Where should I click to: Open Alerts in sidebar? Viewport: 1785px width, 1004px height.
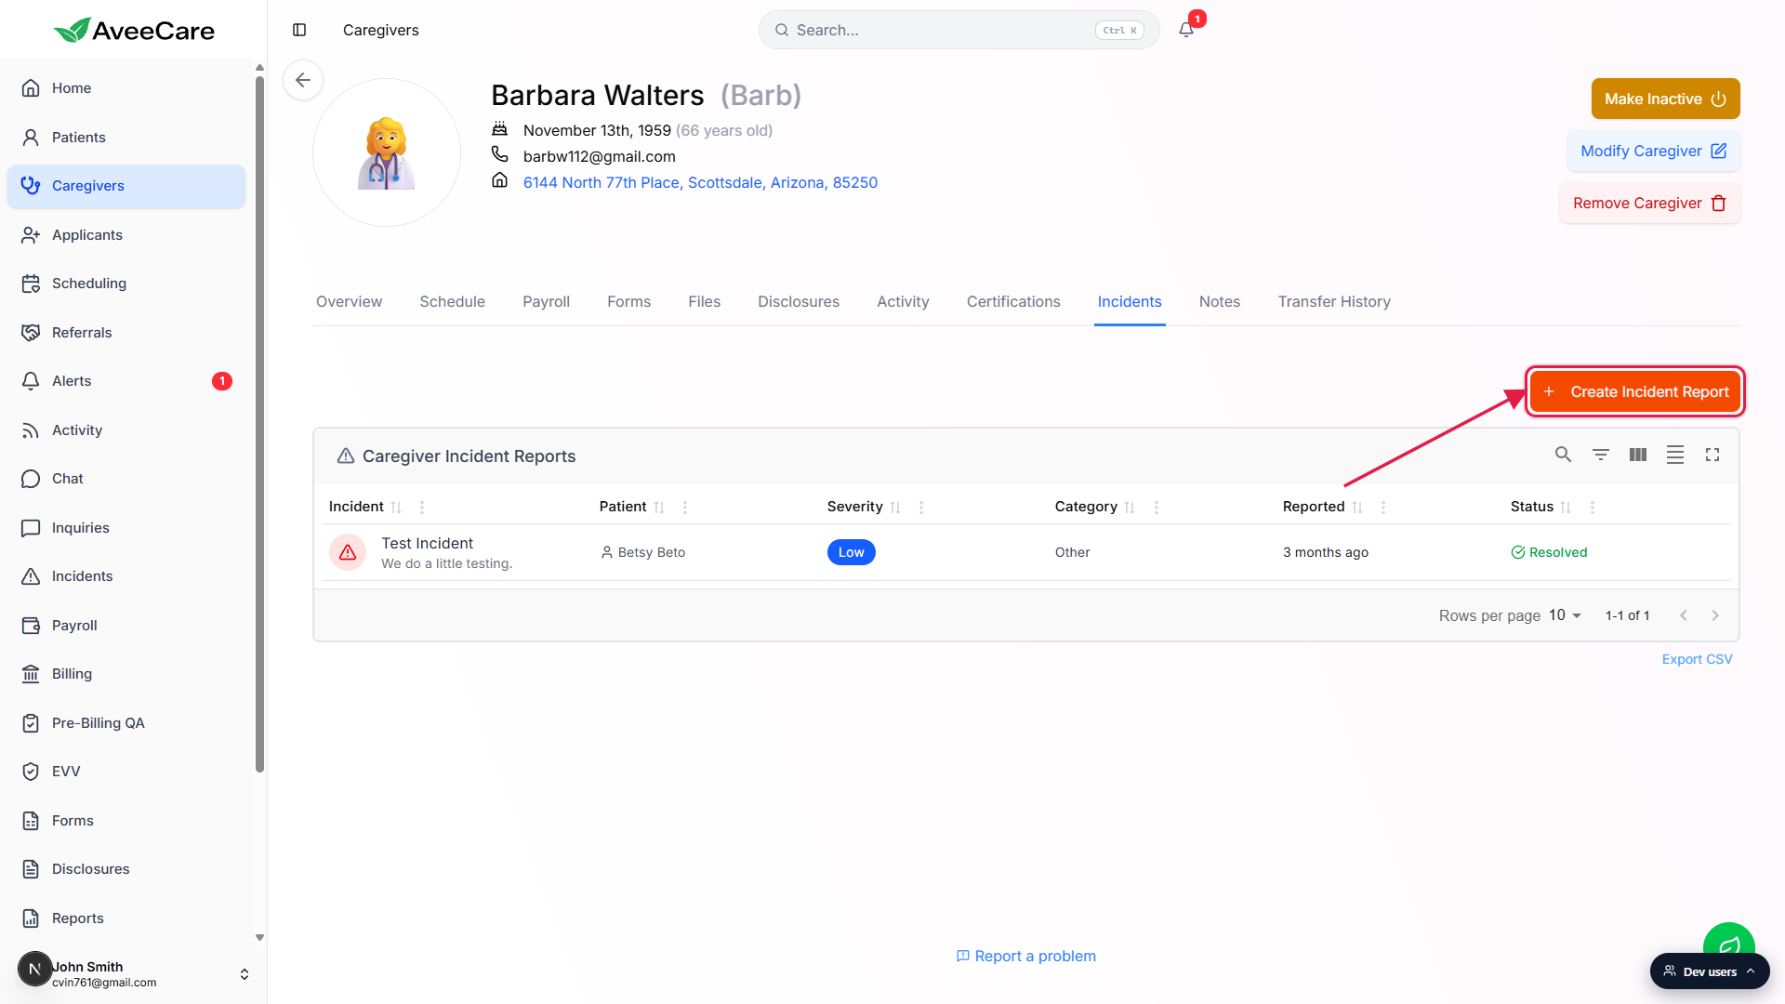coord(126,381)
